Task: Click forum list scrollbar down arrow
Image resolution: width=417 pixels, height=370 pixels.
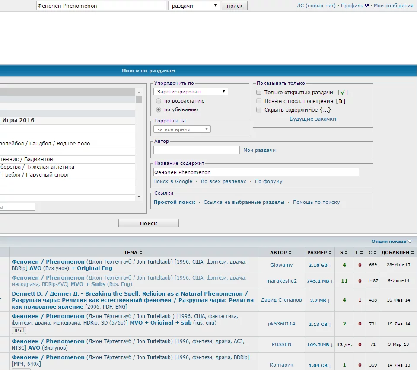Action: point(139,197)
